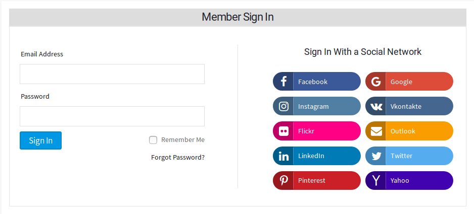This screenshot has height=214, width=474.
Task: Click the Pinterest 'P' logo icon
Action: click(283, 181)
